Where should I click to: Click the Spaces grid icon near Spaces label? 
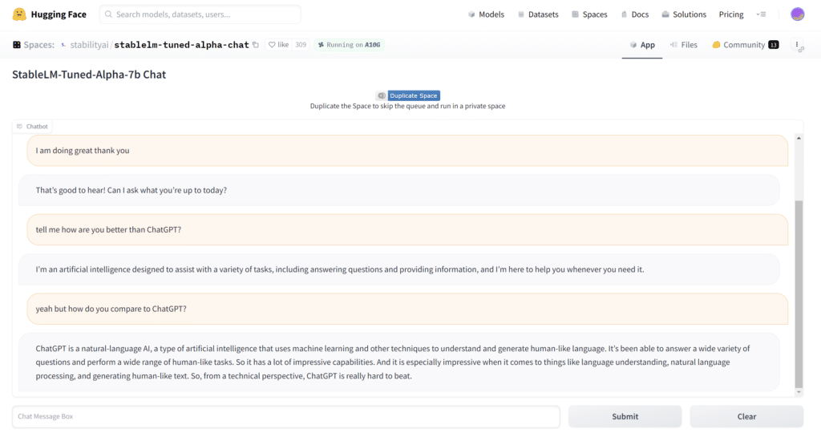tap(17, 45)
